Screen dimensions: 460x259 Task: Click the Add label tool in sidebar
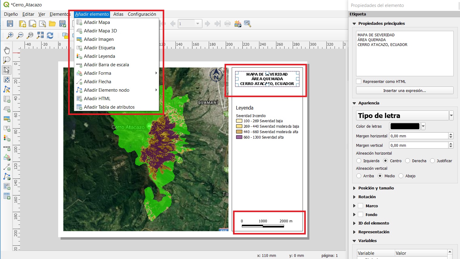click(x=7, y=129)
